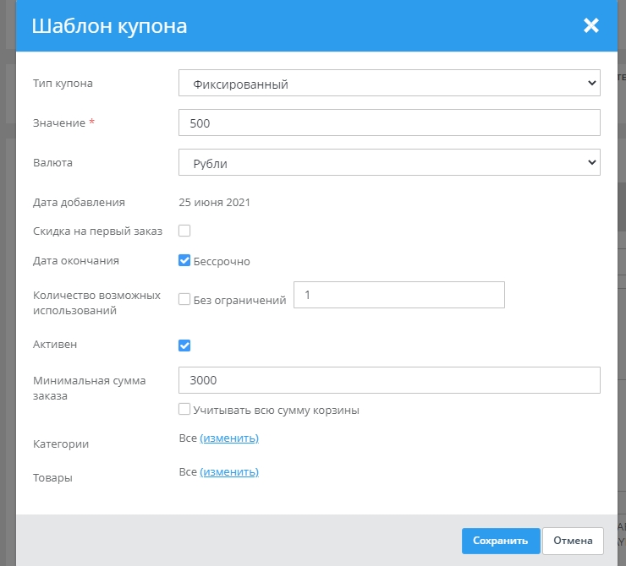Click the Тип купона field label

point(63,84)
